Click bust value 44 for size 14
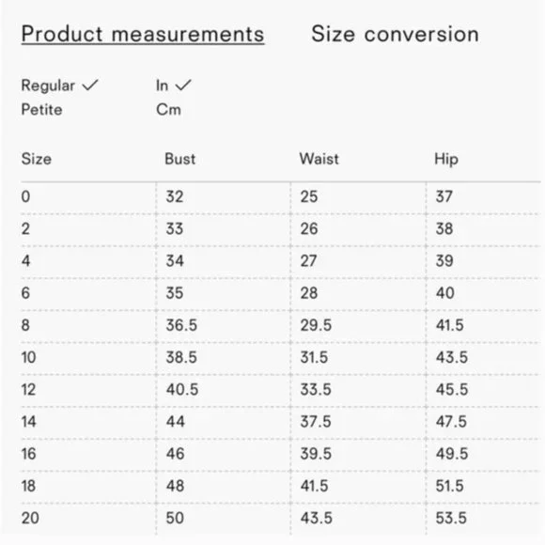The width and height of the screenshot is (545, 545). [x=175, y=422]
